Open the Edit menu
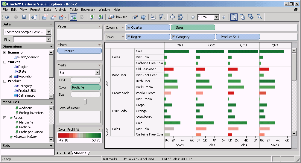 [14, 10]
